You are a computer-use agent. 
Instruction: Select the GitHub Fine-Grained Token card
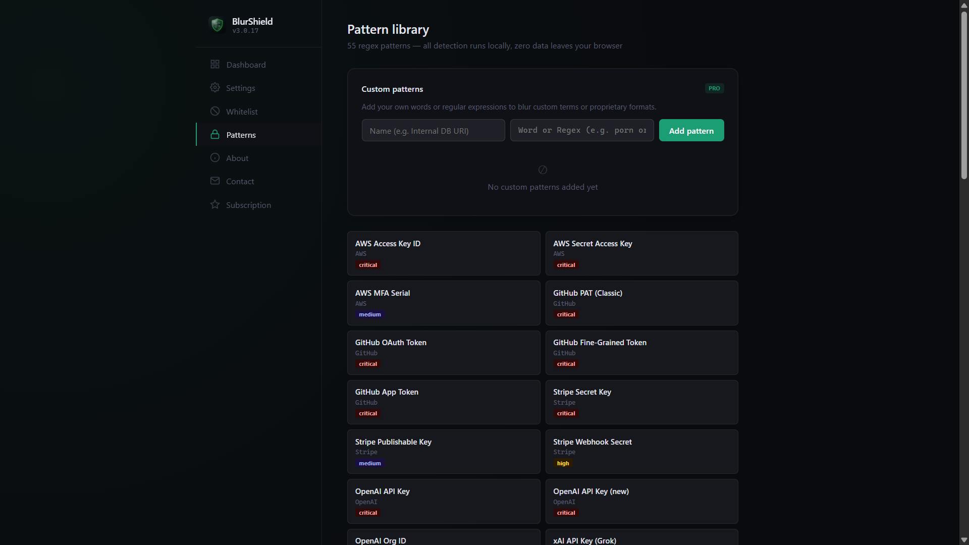pos(641,353)
